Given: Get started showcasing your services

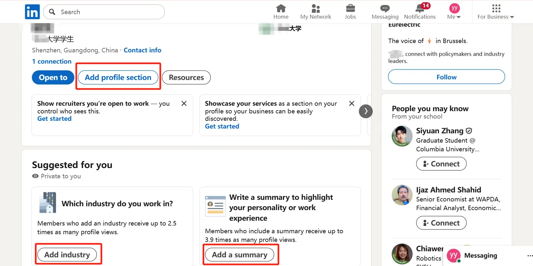Looking at the screenshot, I should (x=222, y=127).
